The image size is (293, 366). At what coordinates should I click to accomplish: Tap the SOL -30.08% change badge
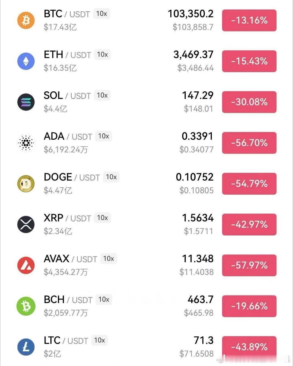249,102
